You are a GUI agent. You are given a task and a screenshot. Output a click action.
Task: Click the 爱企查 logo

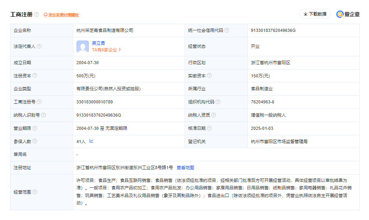(348, 14)
